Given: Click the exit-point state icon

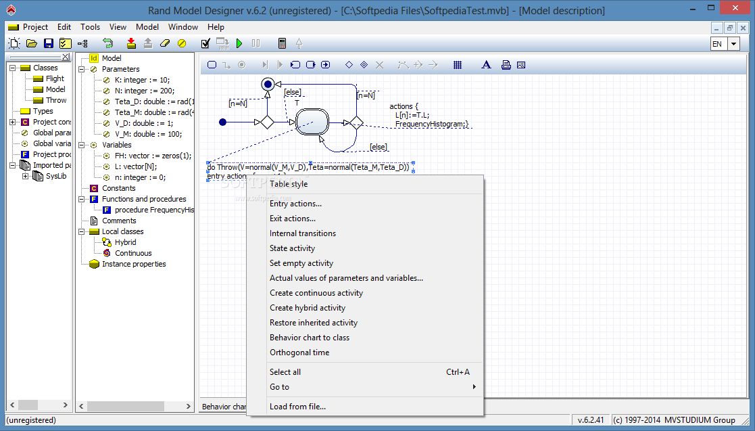Looking at the screenshot, I should [310, 64].
